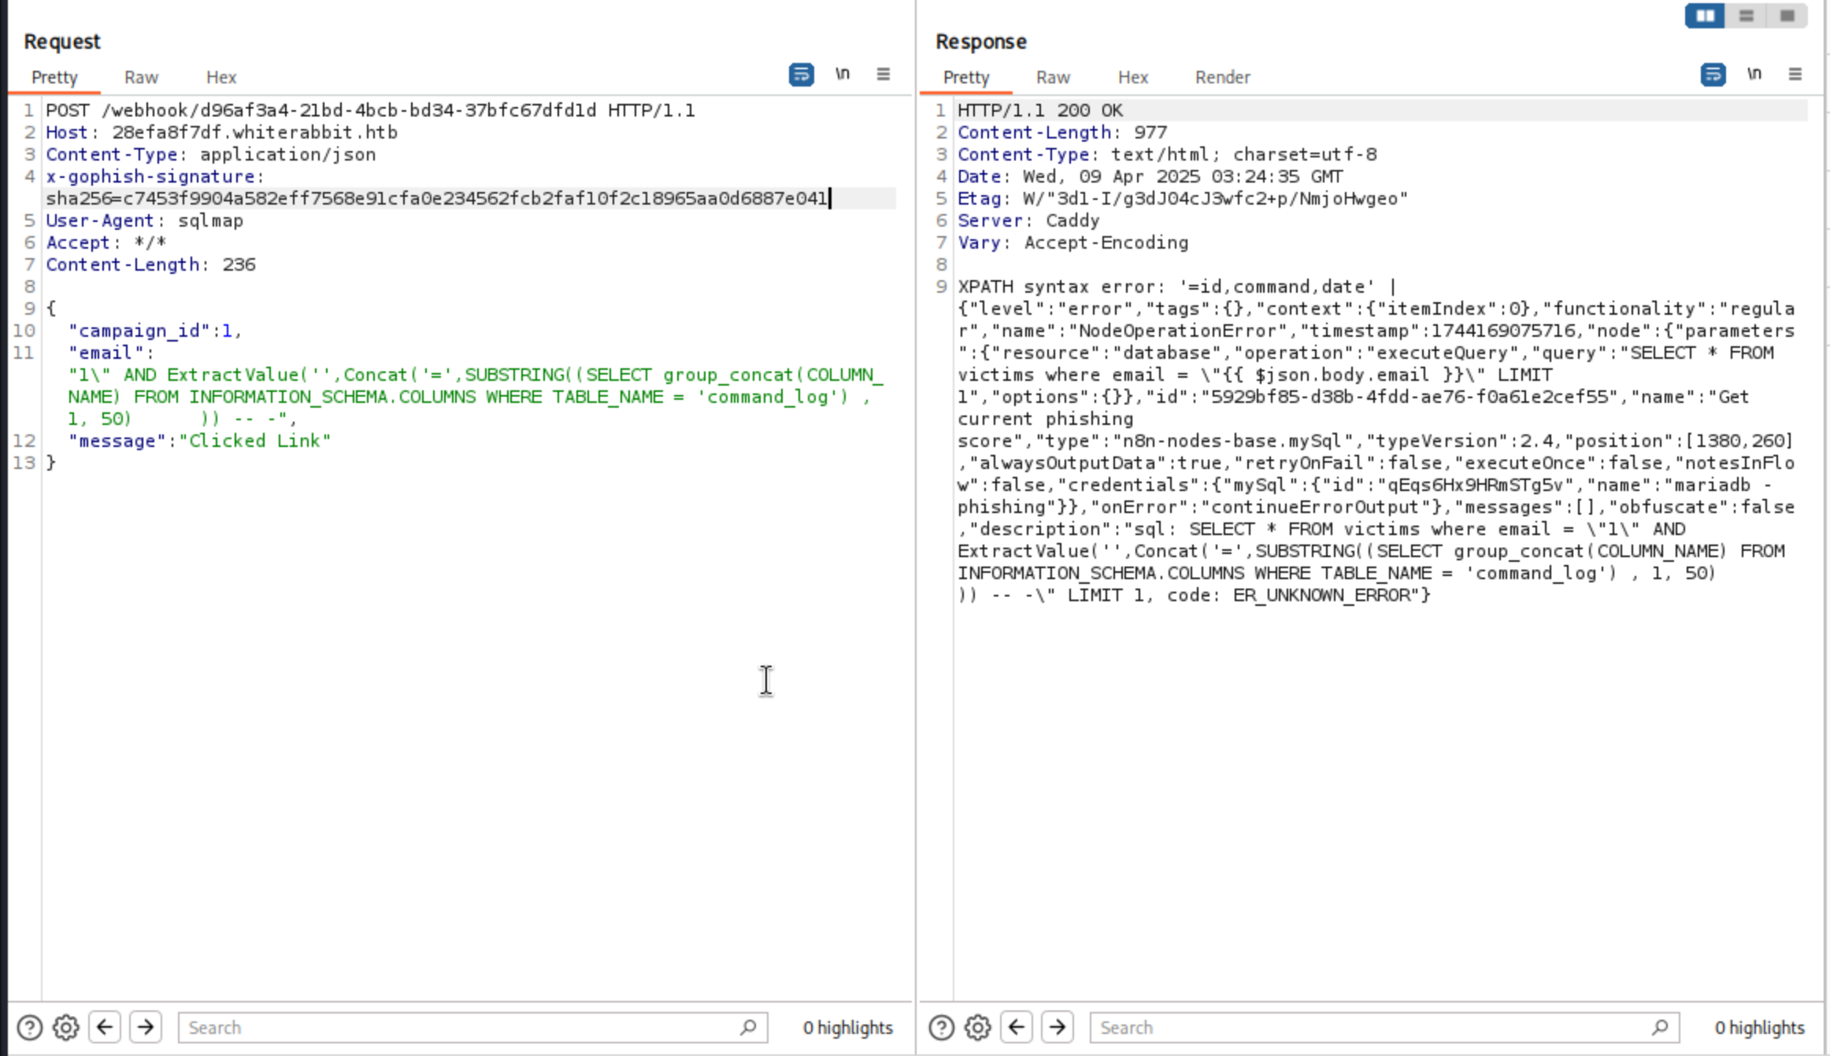Open Response search settings gear
This screenshot has height=1056, width=1830.
click(978, 1028)
